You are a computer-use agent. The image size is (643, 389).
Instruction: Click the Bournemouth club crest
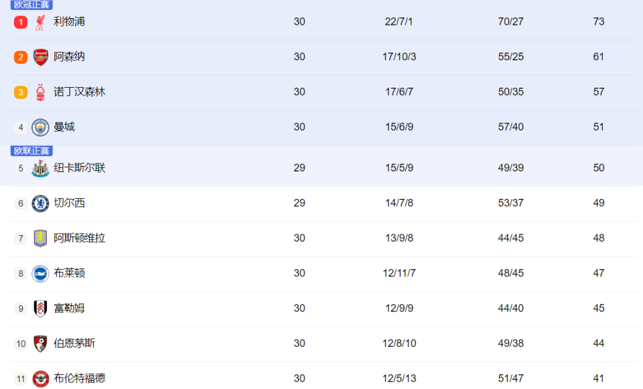click(40, 344)
